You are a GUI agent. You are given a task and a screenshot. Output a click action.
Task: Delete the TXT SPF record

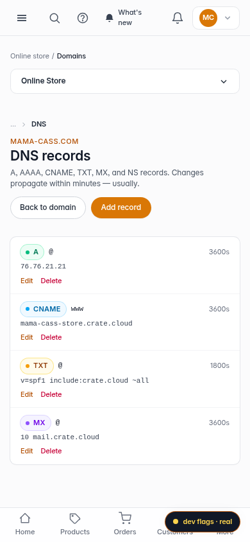[51, 394]
